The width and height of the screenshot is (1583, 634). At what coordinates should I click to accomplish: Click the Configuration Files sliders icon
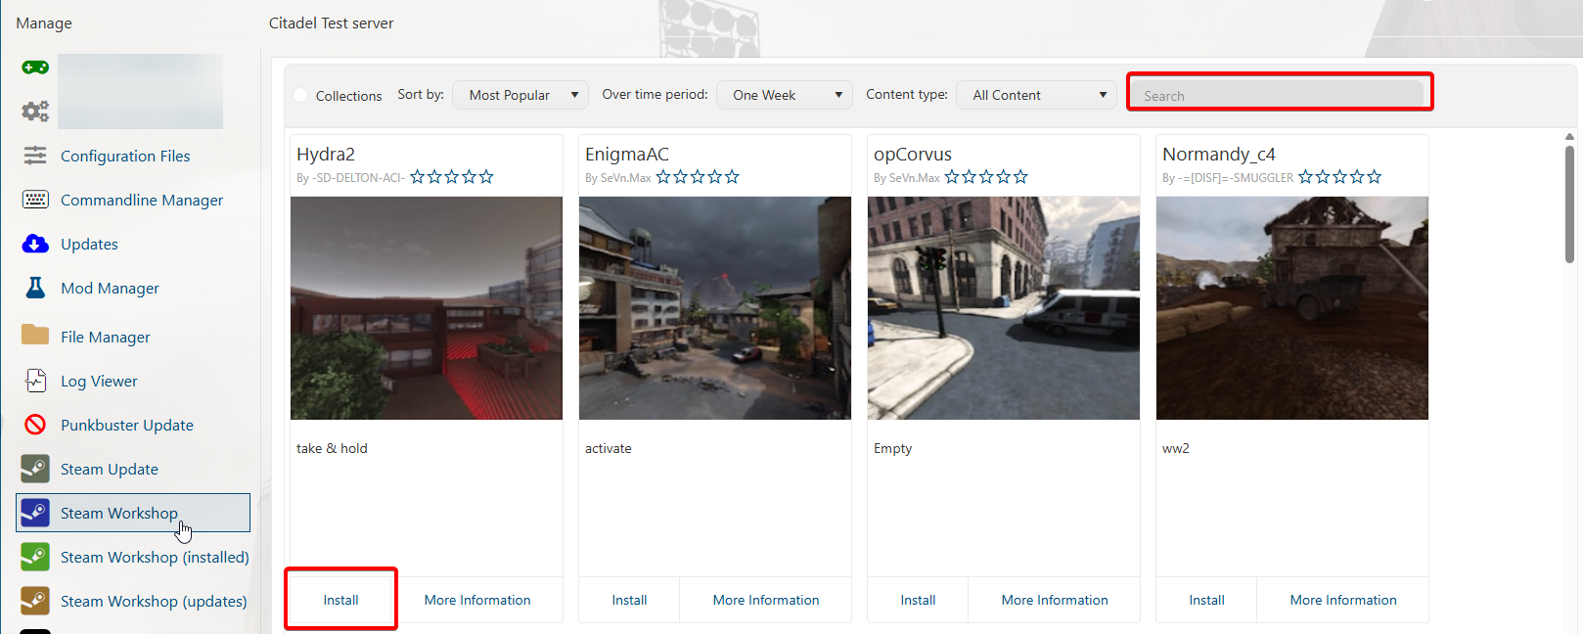click(35, 156)
